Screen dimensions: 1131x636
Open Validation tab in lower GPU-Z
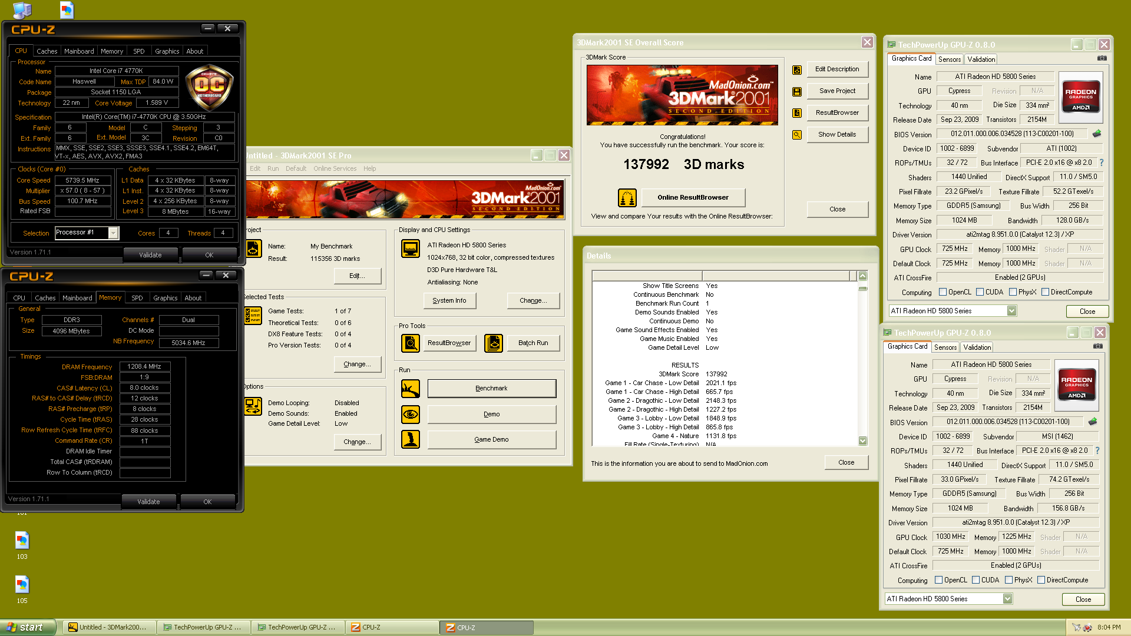[x=977, y=347]
